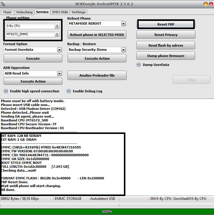Enable the Dump UserData checkbox
The width and height of the screenshot is (214, 215).
[139, 65]
